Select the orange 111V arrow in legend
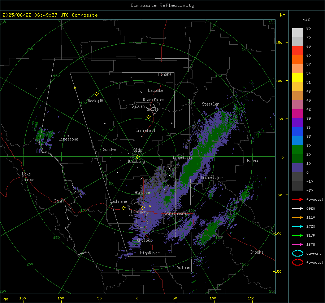 [x=298, y=217]
